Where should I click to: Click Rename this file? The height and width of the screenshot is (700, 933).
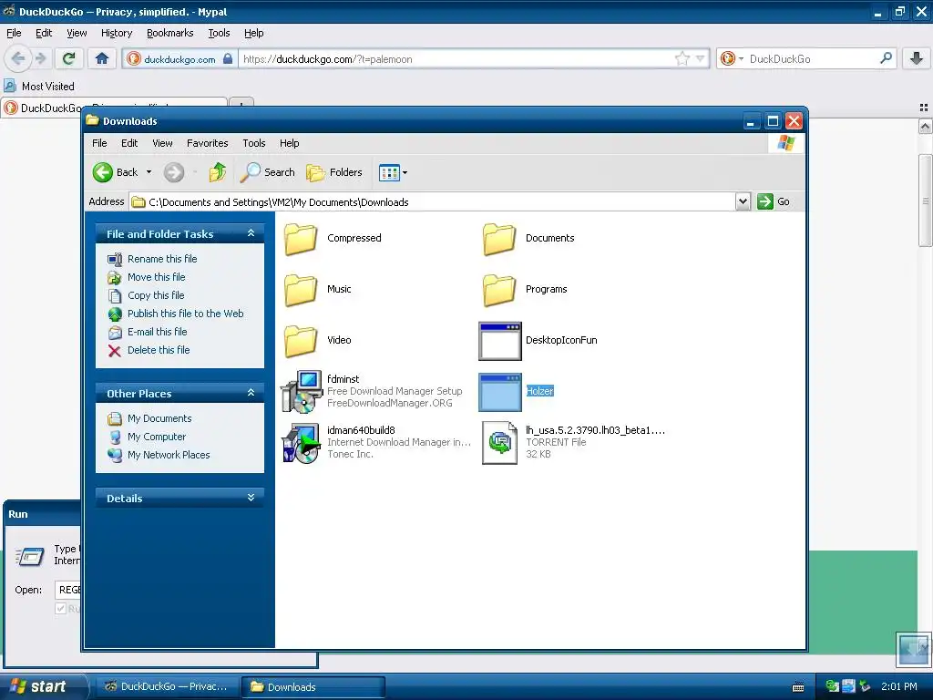pyautogui.click(x=162, y=259)
